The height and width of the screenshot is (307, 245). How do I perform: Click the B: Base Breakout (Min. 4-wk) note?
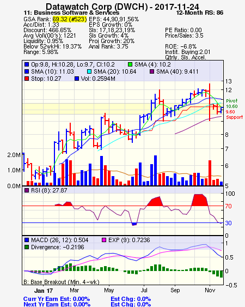tap(62, 282)
